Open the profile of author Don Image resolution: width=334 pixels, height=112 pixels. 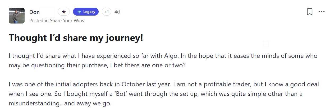point(35,12)
